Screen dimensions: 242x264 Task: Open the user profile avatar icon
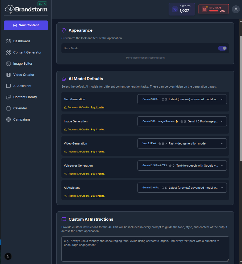tap(236, 9)
